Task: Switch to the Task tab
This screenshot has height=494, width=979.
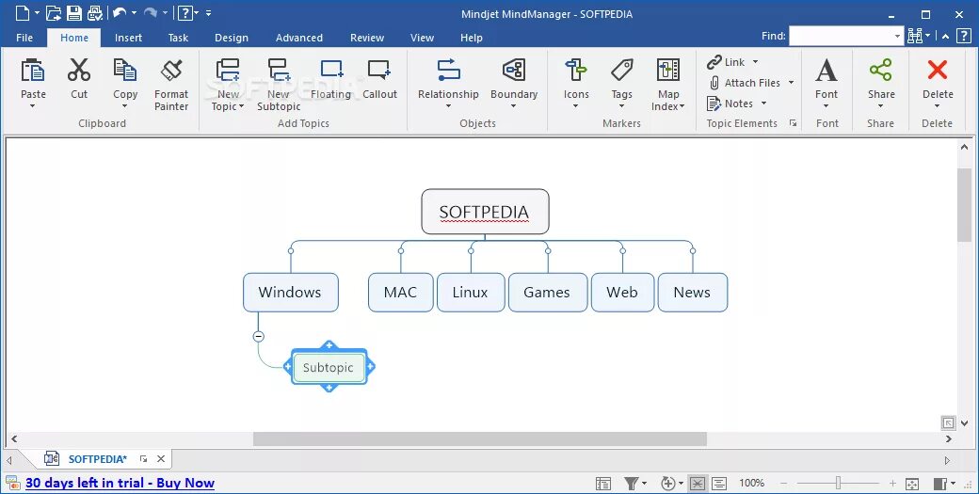Action: point(178,38)
